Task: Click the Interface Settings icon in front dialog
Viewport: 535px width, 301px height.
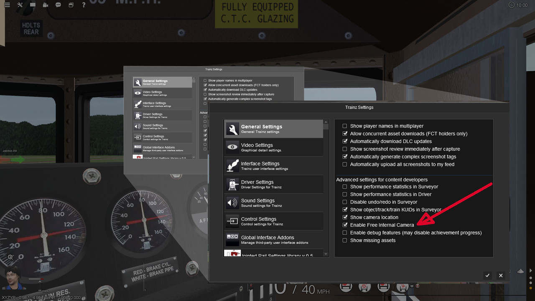Action: coord(232,166)
